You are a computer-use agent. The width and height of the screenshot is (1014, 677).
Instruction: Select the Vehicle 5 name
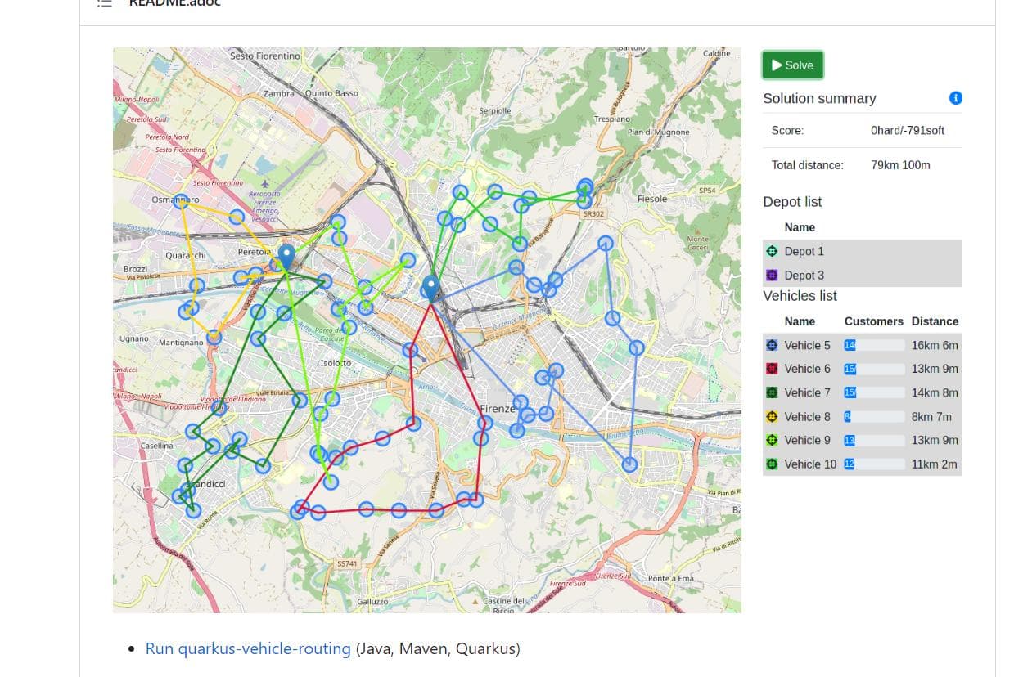click(807, 345)
